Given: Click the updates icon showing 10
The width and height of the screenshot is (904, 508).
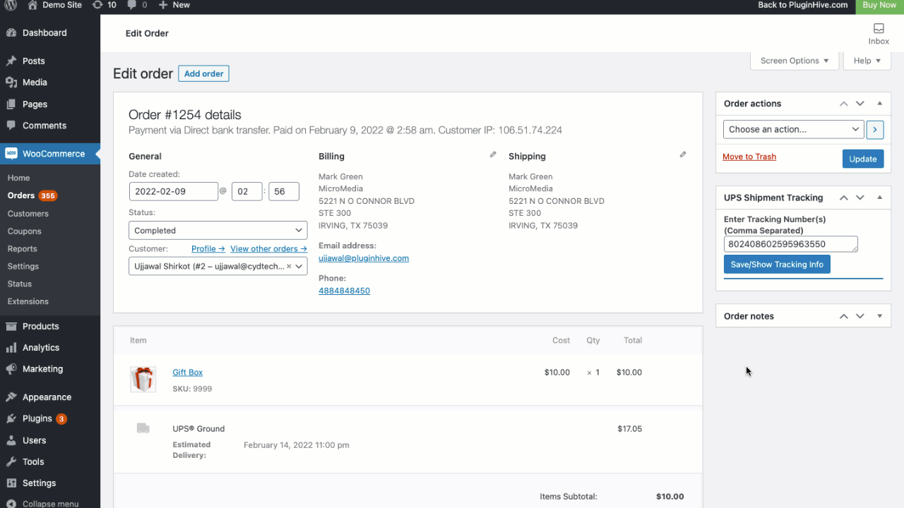Looking at the screenshot, I should (x=97, y=5).
